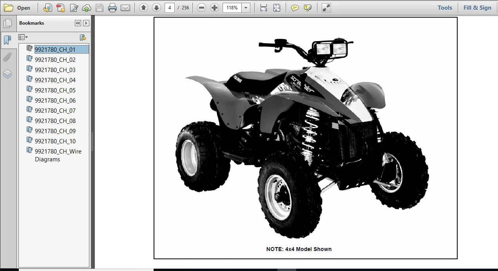This screenshot has height=271, width=498.
Task: Print the document via printer icon
Action: pos(112,7)
